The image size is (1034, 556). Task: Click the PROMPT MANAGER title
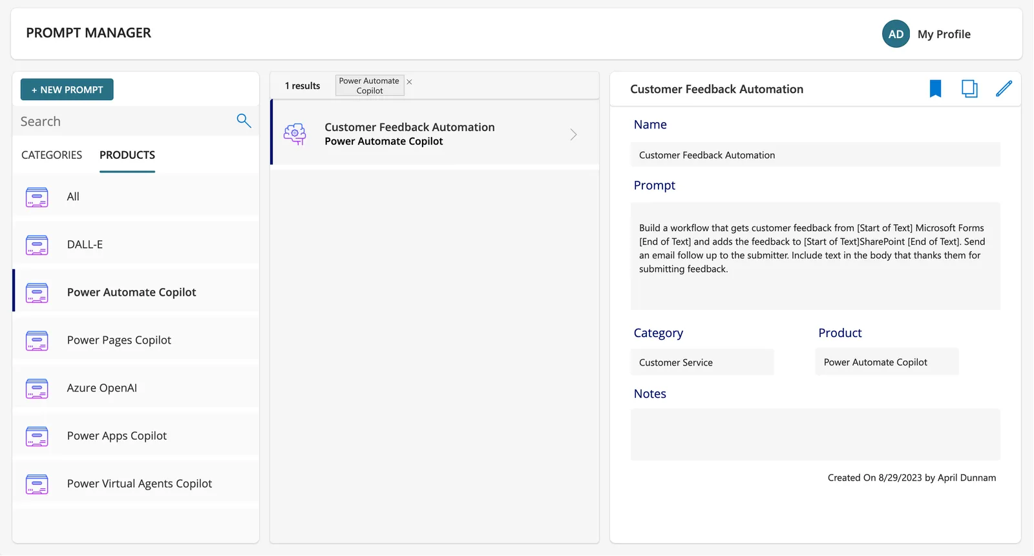coord(89,33)
